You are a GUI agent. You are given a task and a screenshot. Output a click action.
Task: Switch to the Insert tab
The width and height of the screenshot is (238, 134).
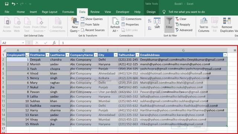[33, 12]
